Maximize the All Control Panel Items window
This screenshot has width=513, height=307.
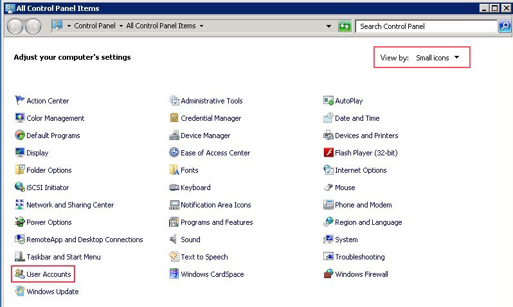(494, 8)
